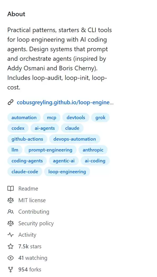Select the mcp topic tag
Image resolution: width=157 pixels, height=277 pixels.
click(x=52, y=118)
